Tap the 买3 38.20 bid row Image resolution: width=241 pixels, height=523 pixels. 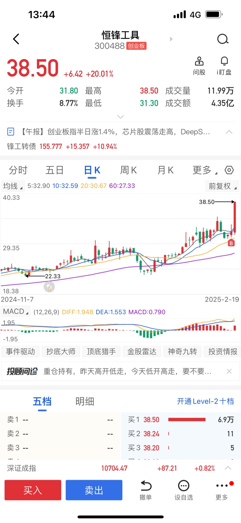(x=181, y=448)
